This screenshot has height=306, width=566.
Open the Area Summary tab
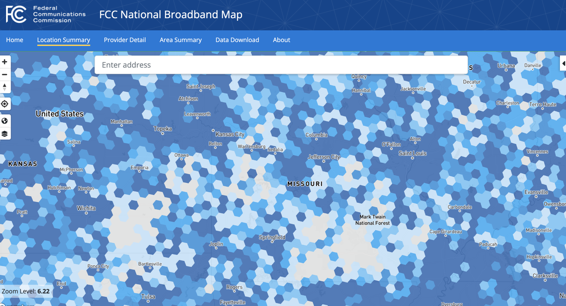(x=180, y=40)
